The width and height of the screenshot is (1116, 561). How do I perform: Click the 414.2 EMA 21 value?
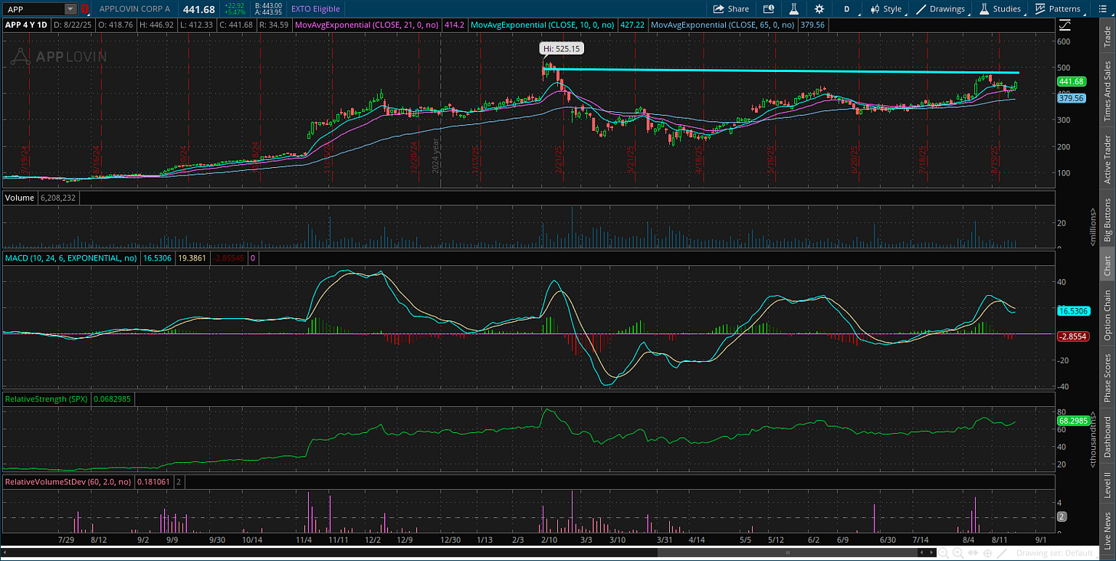click(455, 25)
